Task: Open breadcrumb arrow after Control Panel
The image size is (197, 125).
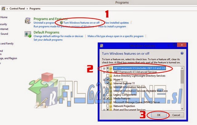Action: coord(27,9)
